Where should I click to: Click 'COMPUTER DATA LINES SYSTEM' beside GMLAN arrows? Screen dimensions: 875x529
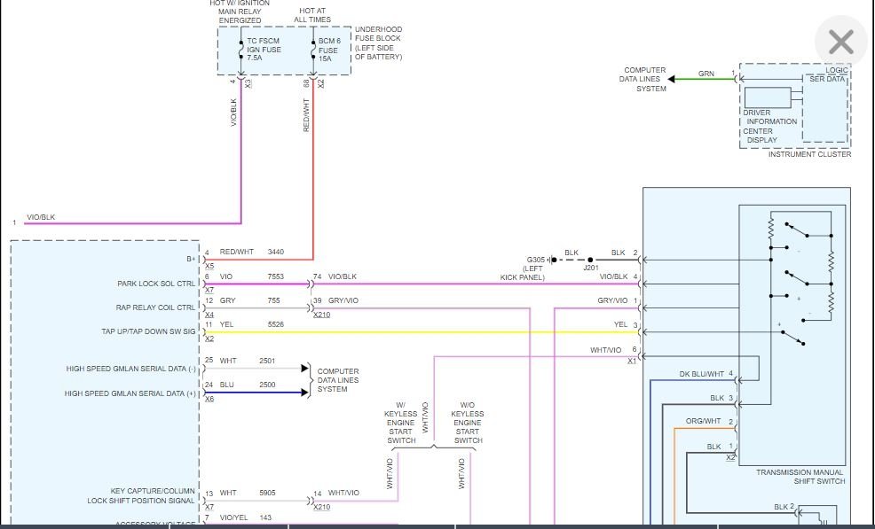tap(338, 380)
